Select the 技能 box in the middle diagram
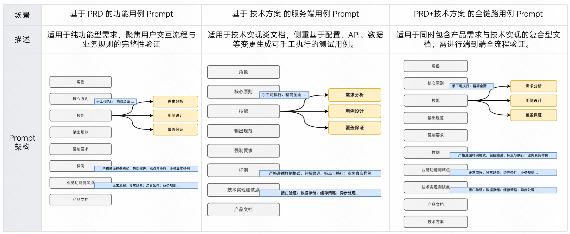Image resolution: width=570 pixels, height=234 pixels. [x=243, y=111]
